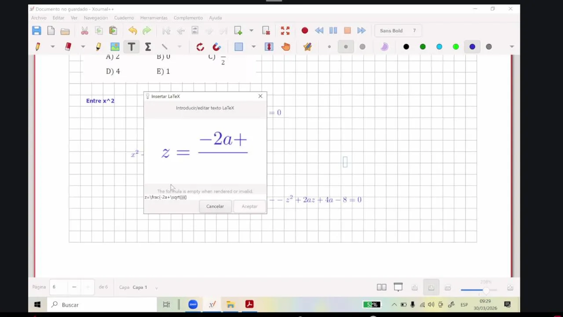Click the default tool star icon

point(307,47)
